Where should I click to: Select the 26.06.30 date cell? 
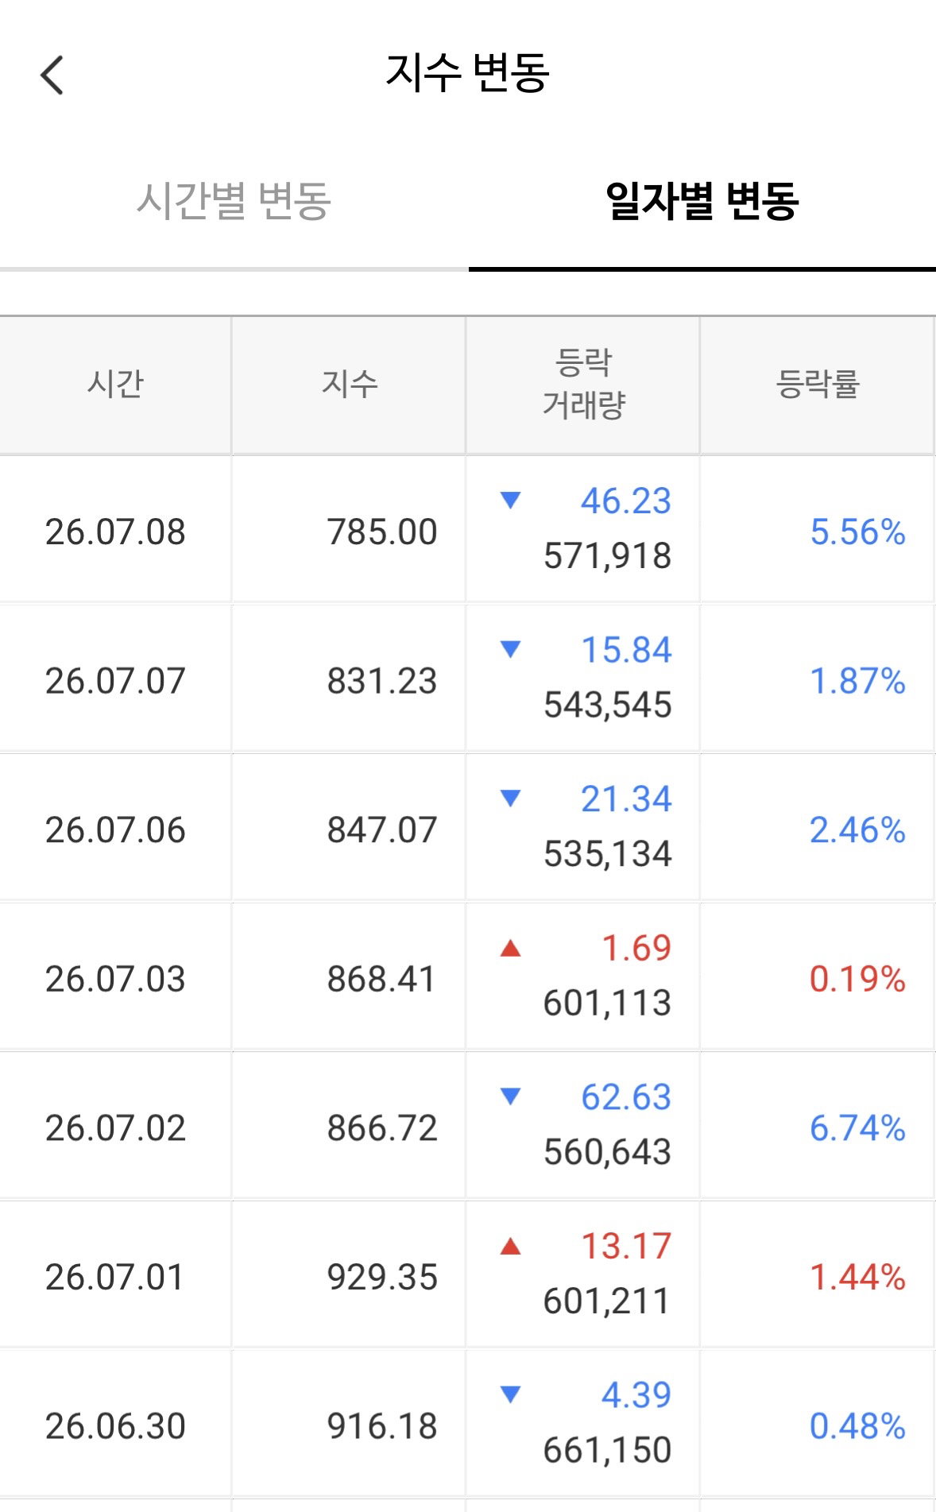click(115, 1426)
